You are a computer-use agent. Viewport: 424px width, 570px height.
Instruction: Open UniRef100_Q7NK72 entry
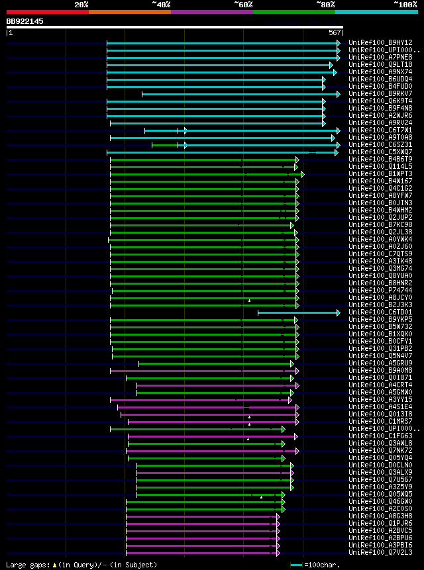click(380, 450)
